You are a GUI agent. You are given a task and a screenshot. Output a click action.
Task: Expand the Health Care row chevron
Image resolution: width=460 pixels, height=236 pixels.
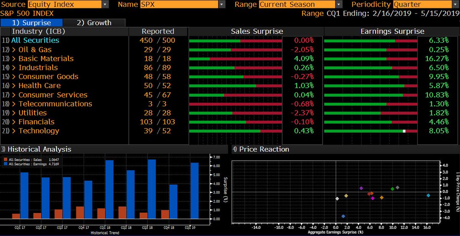tap(14, 86)
